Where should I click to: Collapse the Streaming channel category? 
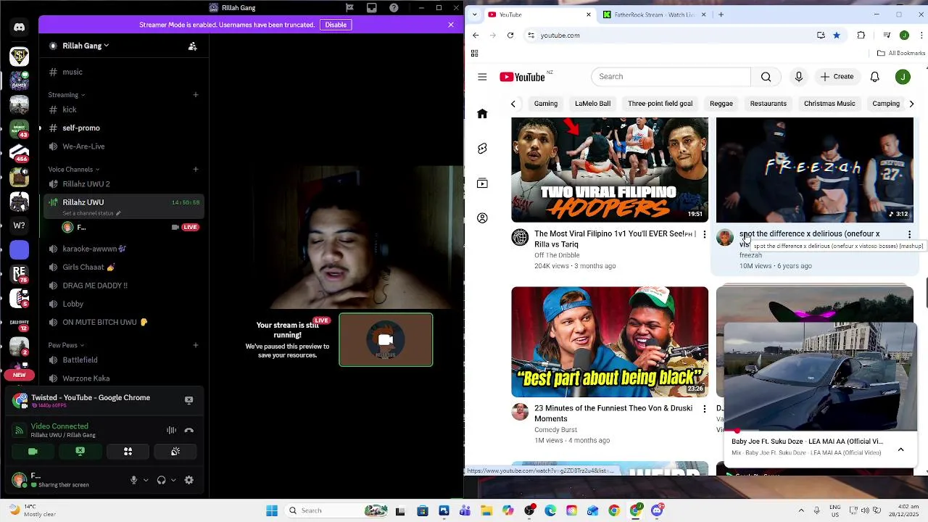(x=67, y=95)
